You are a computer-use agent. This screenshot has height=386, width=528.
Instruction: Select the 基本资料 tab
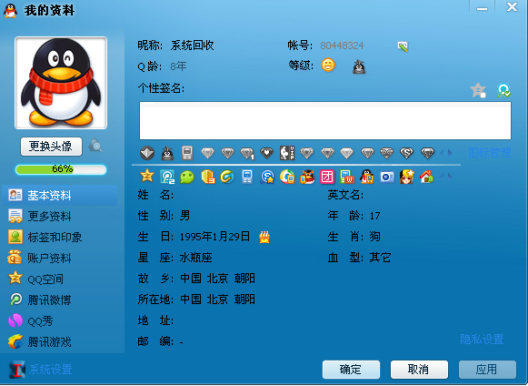click(x=60, y=196)
